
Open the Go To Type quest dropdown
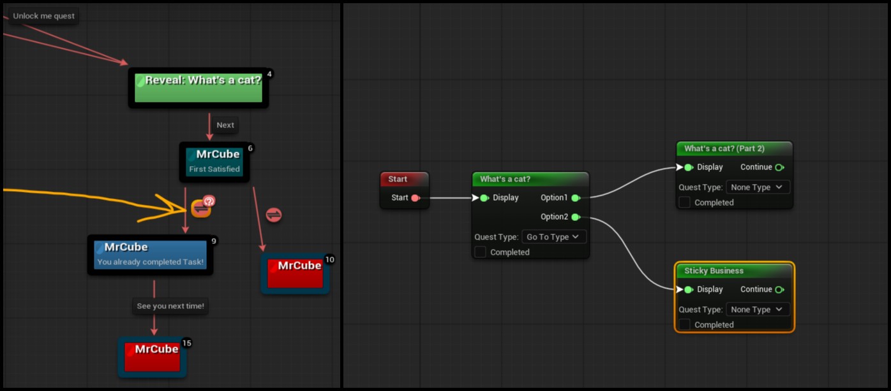[x=554, y=236]
